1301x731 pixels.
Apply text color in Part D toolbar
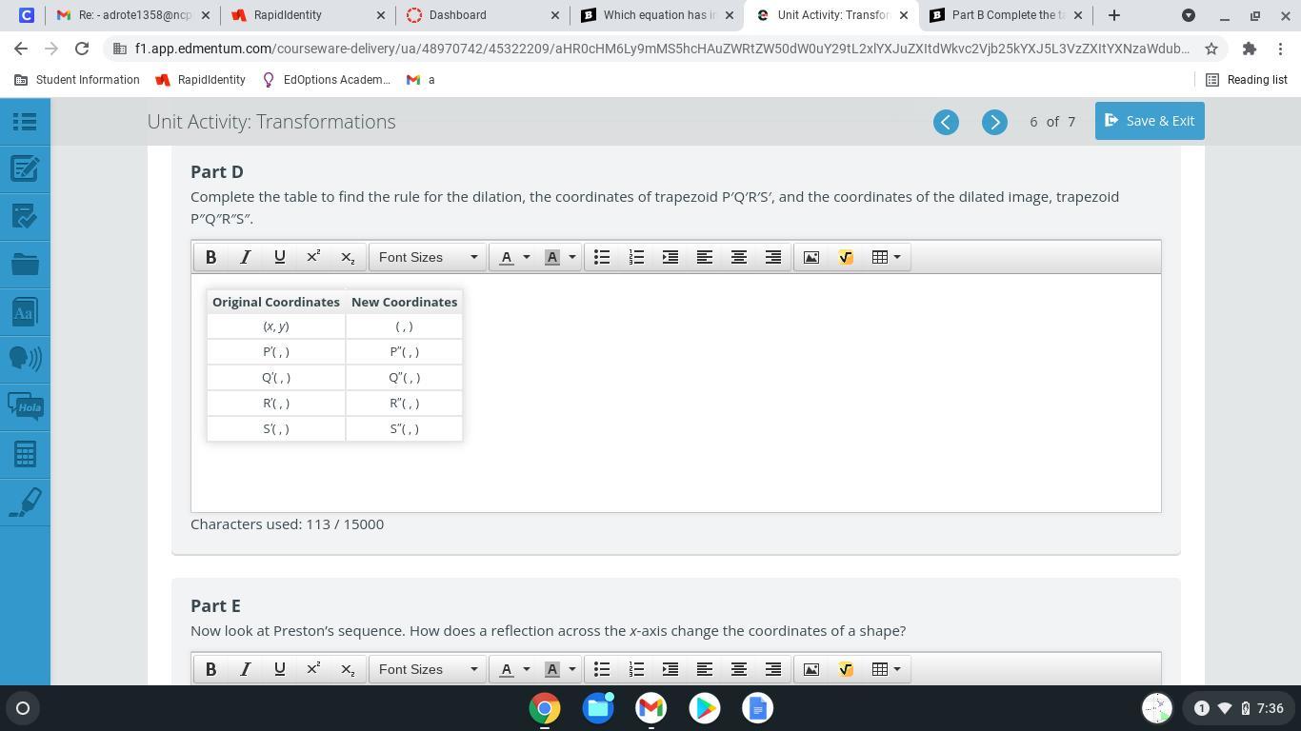point(507,257)
